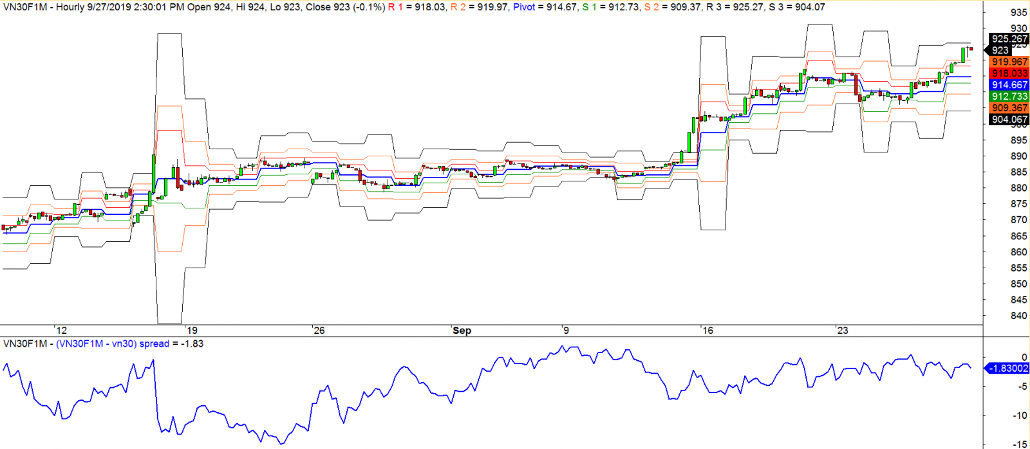The image size is (1030, 449).
Task: Click the black 925.267 price label
Action: (x=1009, y=39)
